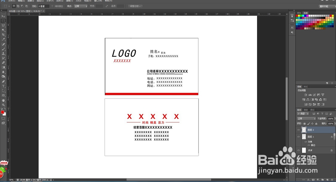Image resolution: width=336 pixels, height=182 pixels.
Task: Select the Rectangular Marquee tool in toolbox
Action: tap(3, 21)
